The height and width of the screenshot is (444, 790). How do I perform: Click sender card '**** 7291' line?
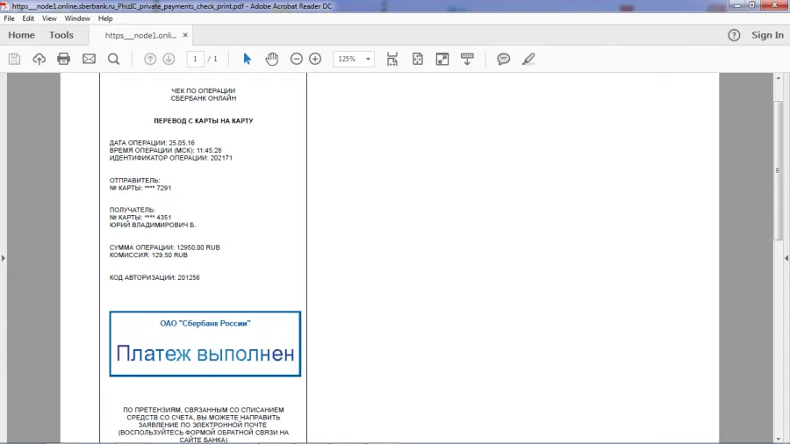140,189
